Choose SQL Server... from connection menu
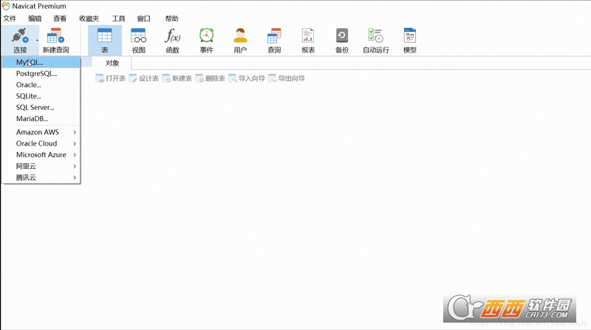 41,108
